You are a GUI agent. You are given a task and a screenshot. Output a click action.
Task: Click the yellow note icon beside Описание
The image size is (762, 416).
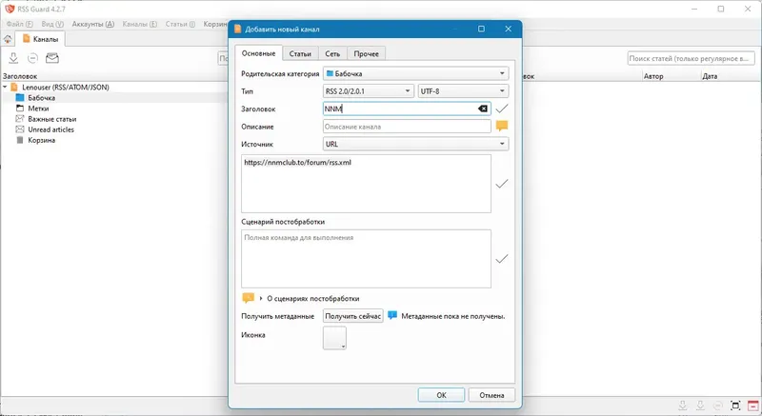tap(502, 127)
